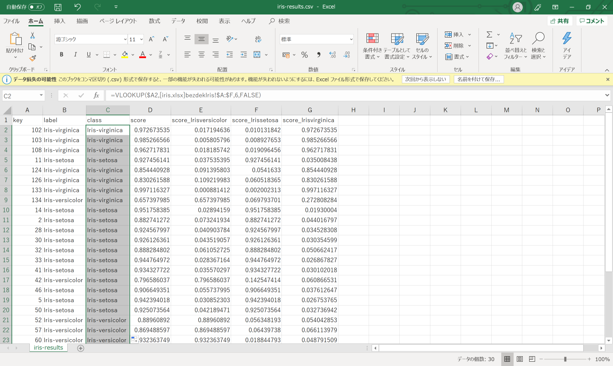613x366 pixels.
Task: Open font size dropdown
Action: 141,39
